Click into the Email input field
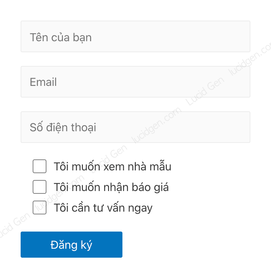 point(135,82)
